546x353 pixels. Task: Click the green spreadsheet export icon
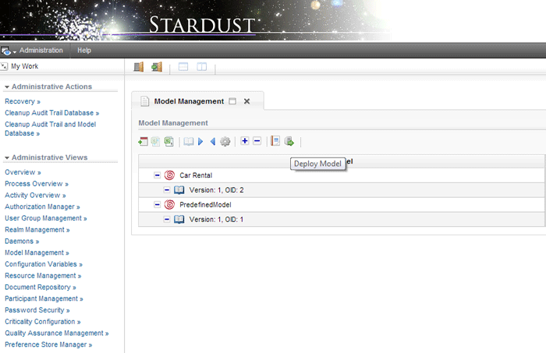click(169, 142)
